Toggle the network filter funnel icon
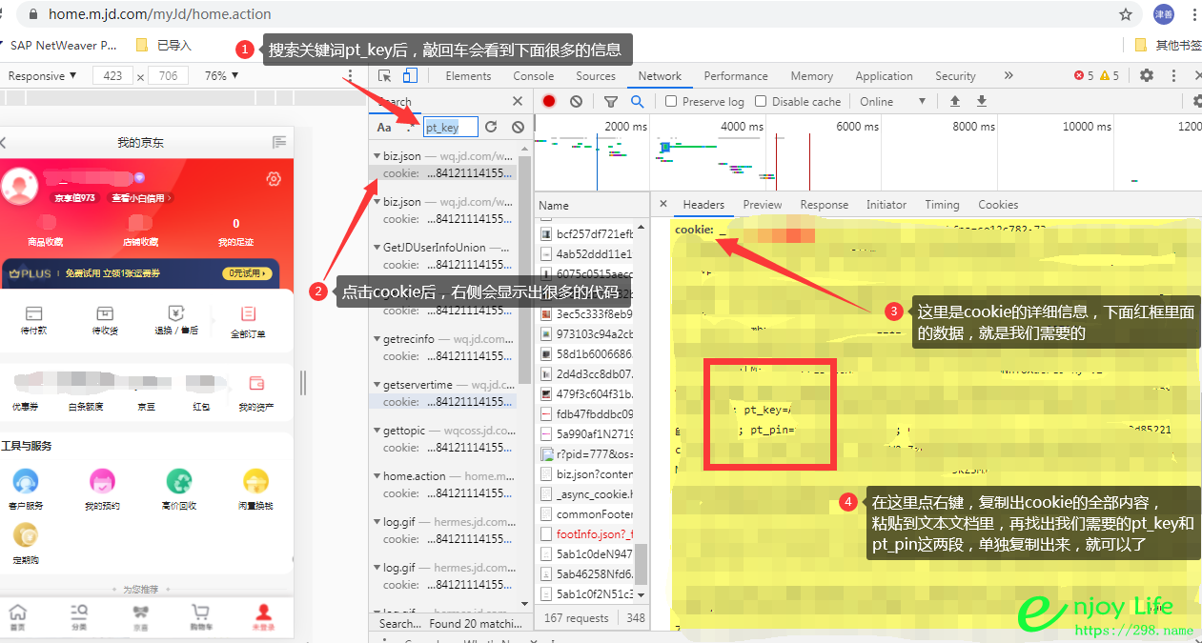Viewport: 1202px width, 643px height. pos(611,101)
